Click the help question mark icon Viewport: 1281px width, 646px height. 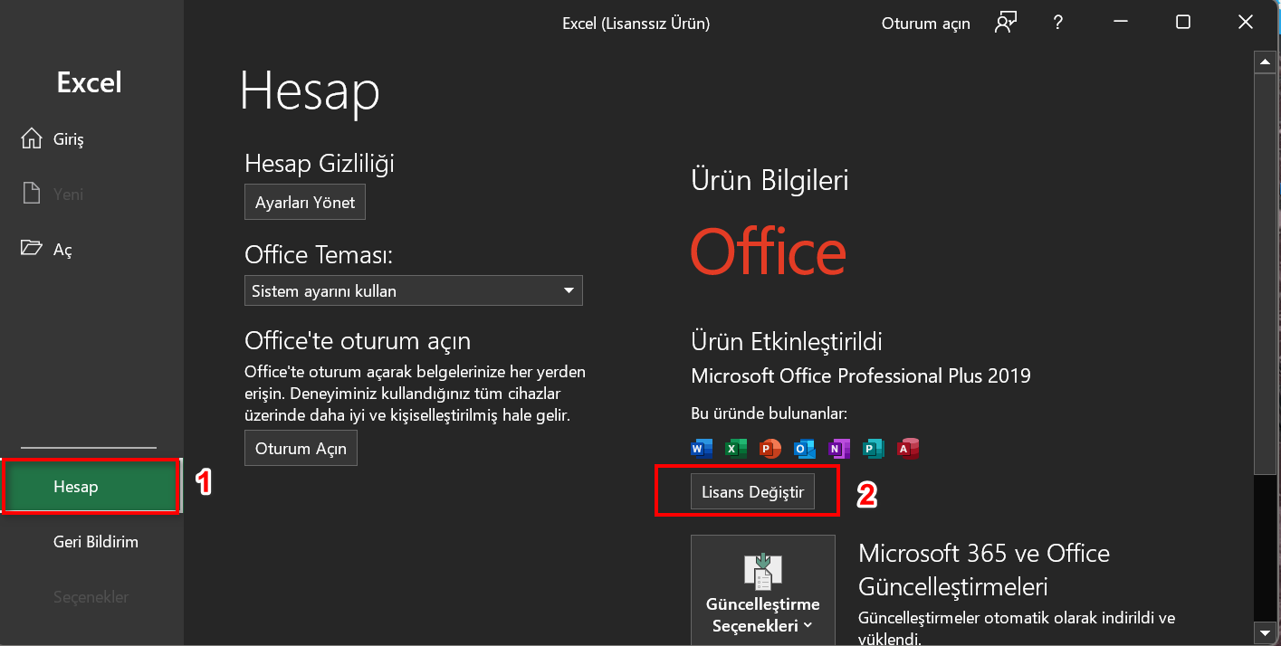[x=1057, y=24]
